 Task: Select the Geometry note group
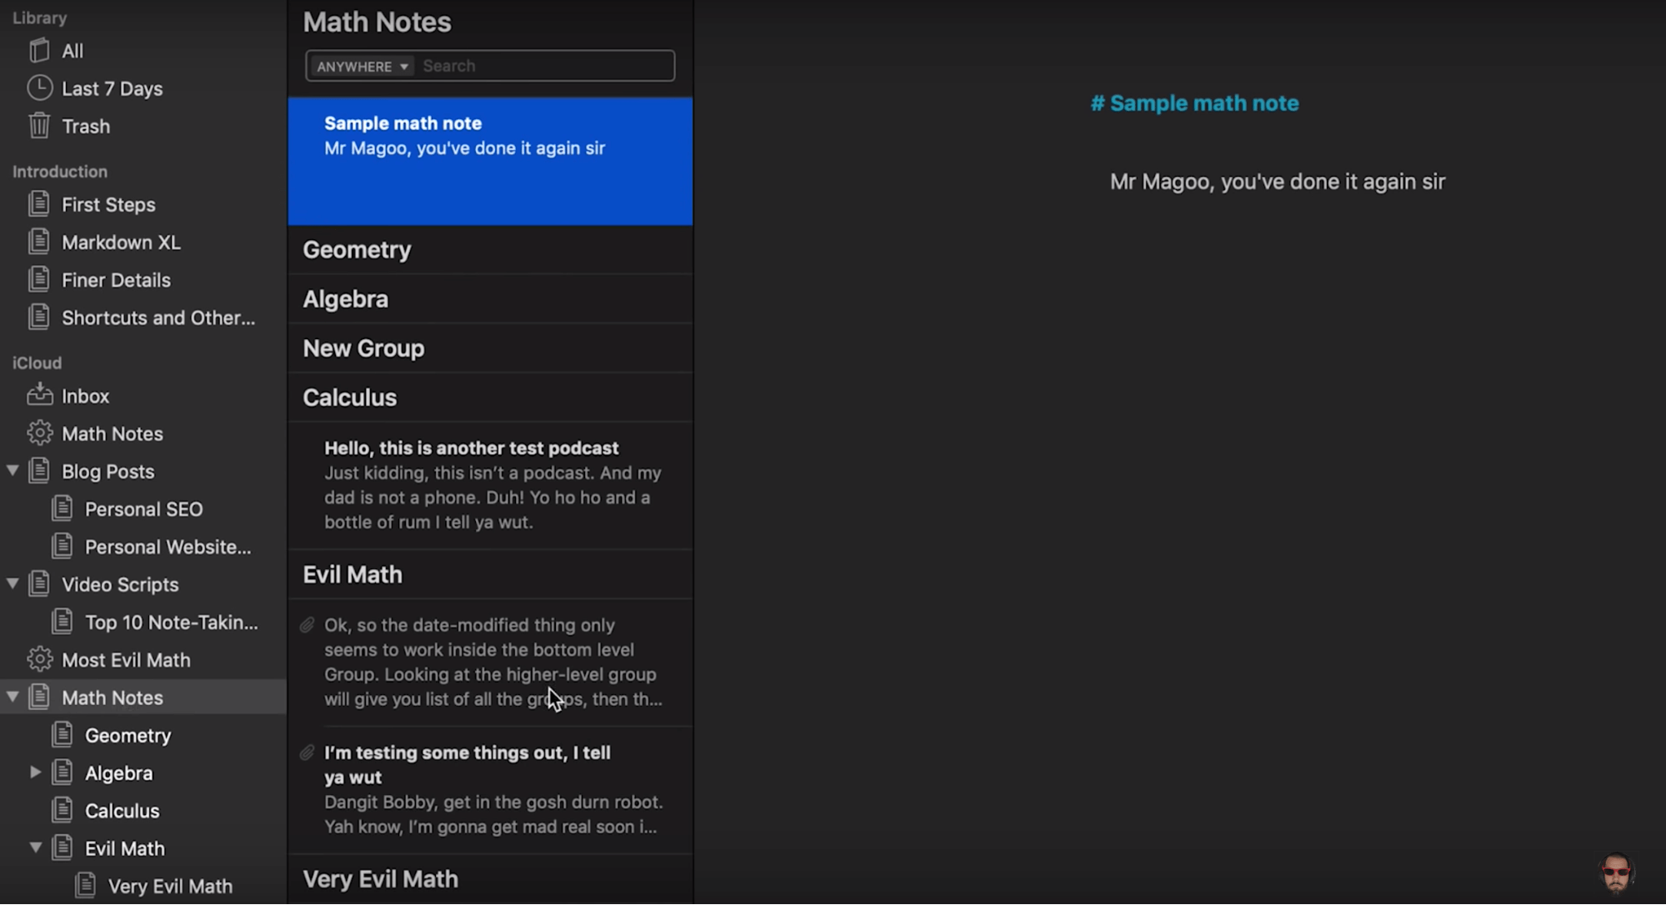pos(493,248)
